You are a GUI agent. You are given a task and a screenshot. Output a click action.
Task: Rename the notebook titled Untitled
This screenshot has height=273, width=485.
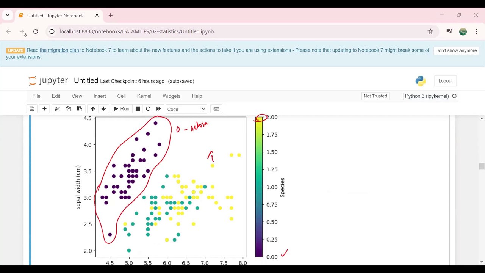click(86, 80)
